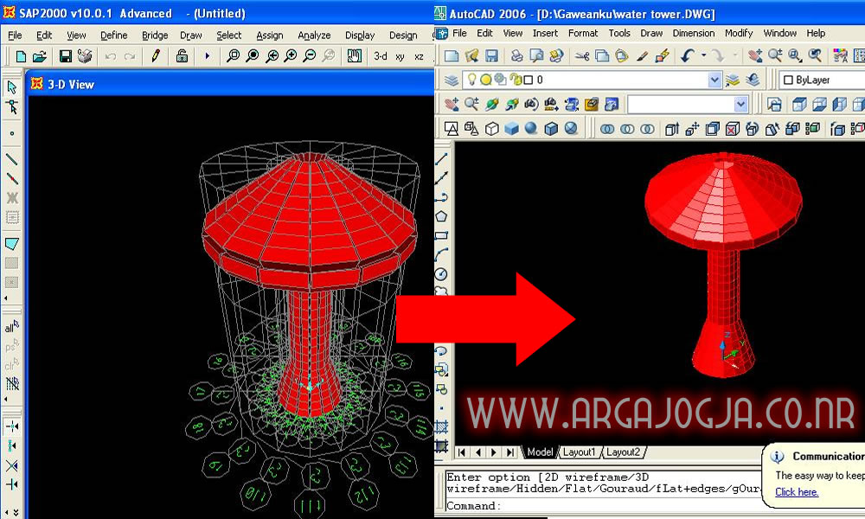Click New Model icon in SAP2000 toolbar
This screenshot has width=865, height=519.
pos(21,56)
